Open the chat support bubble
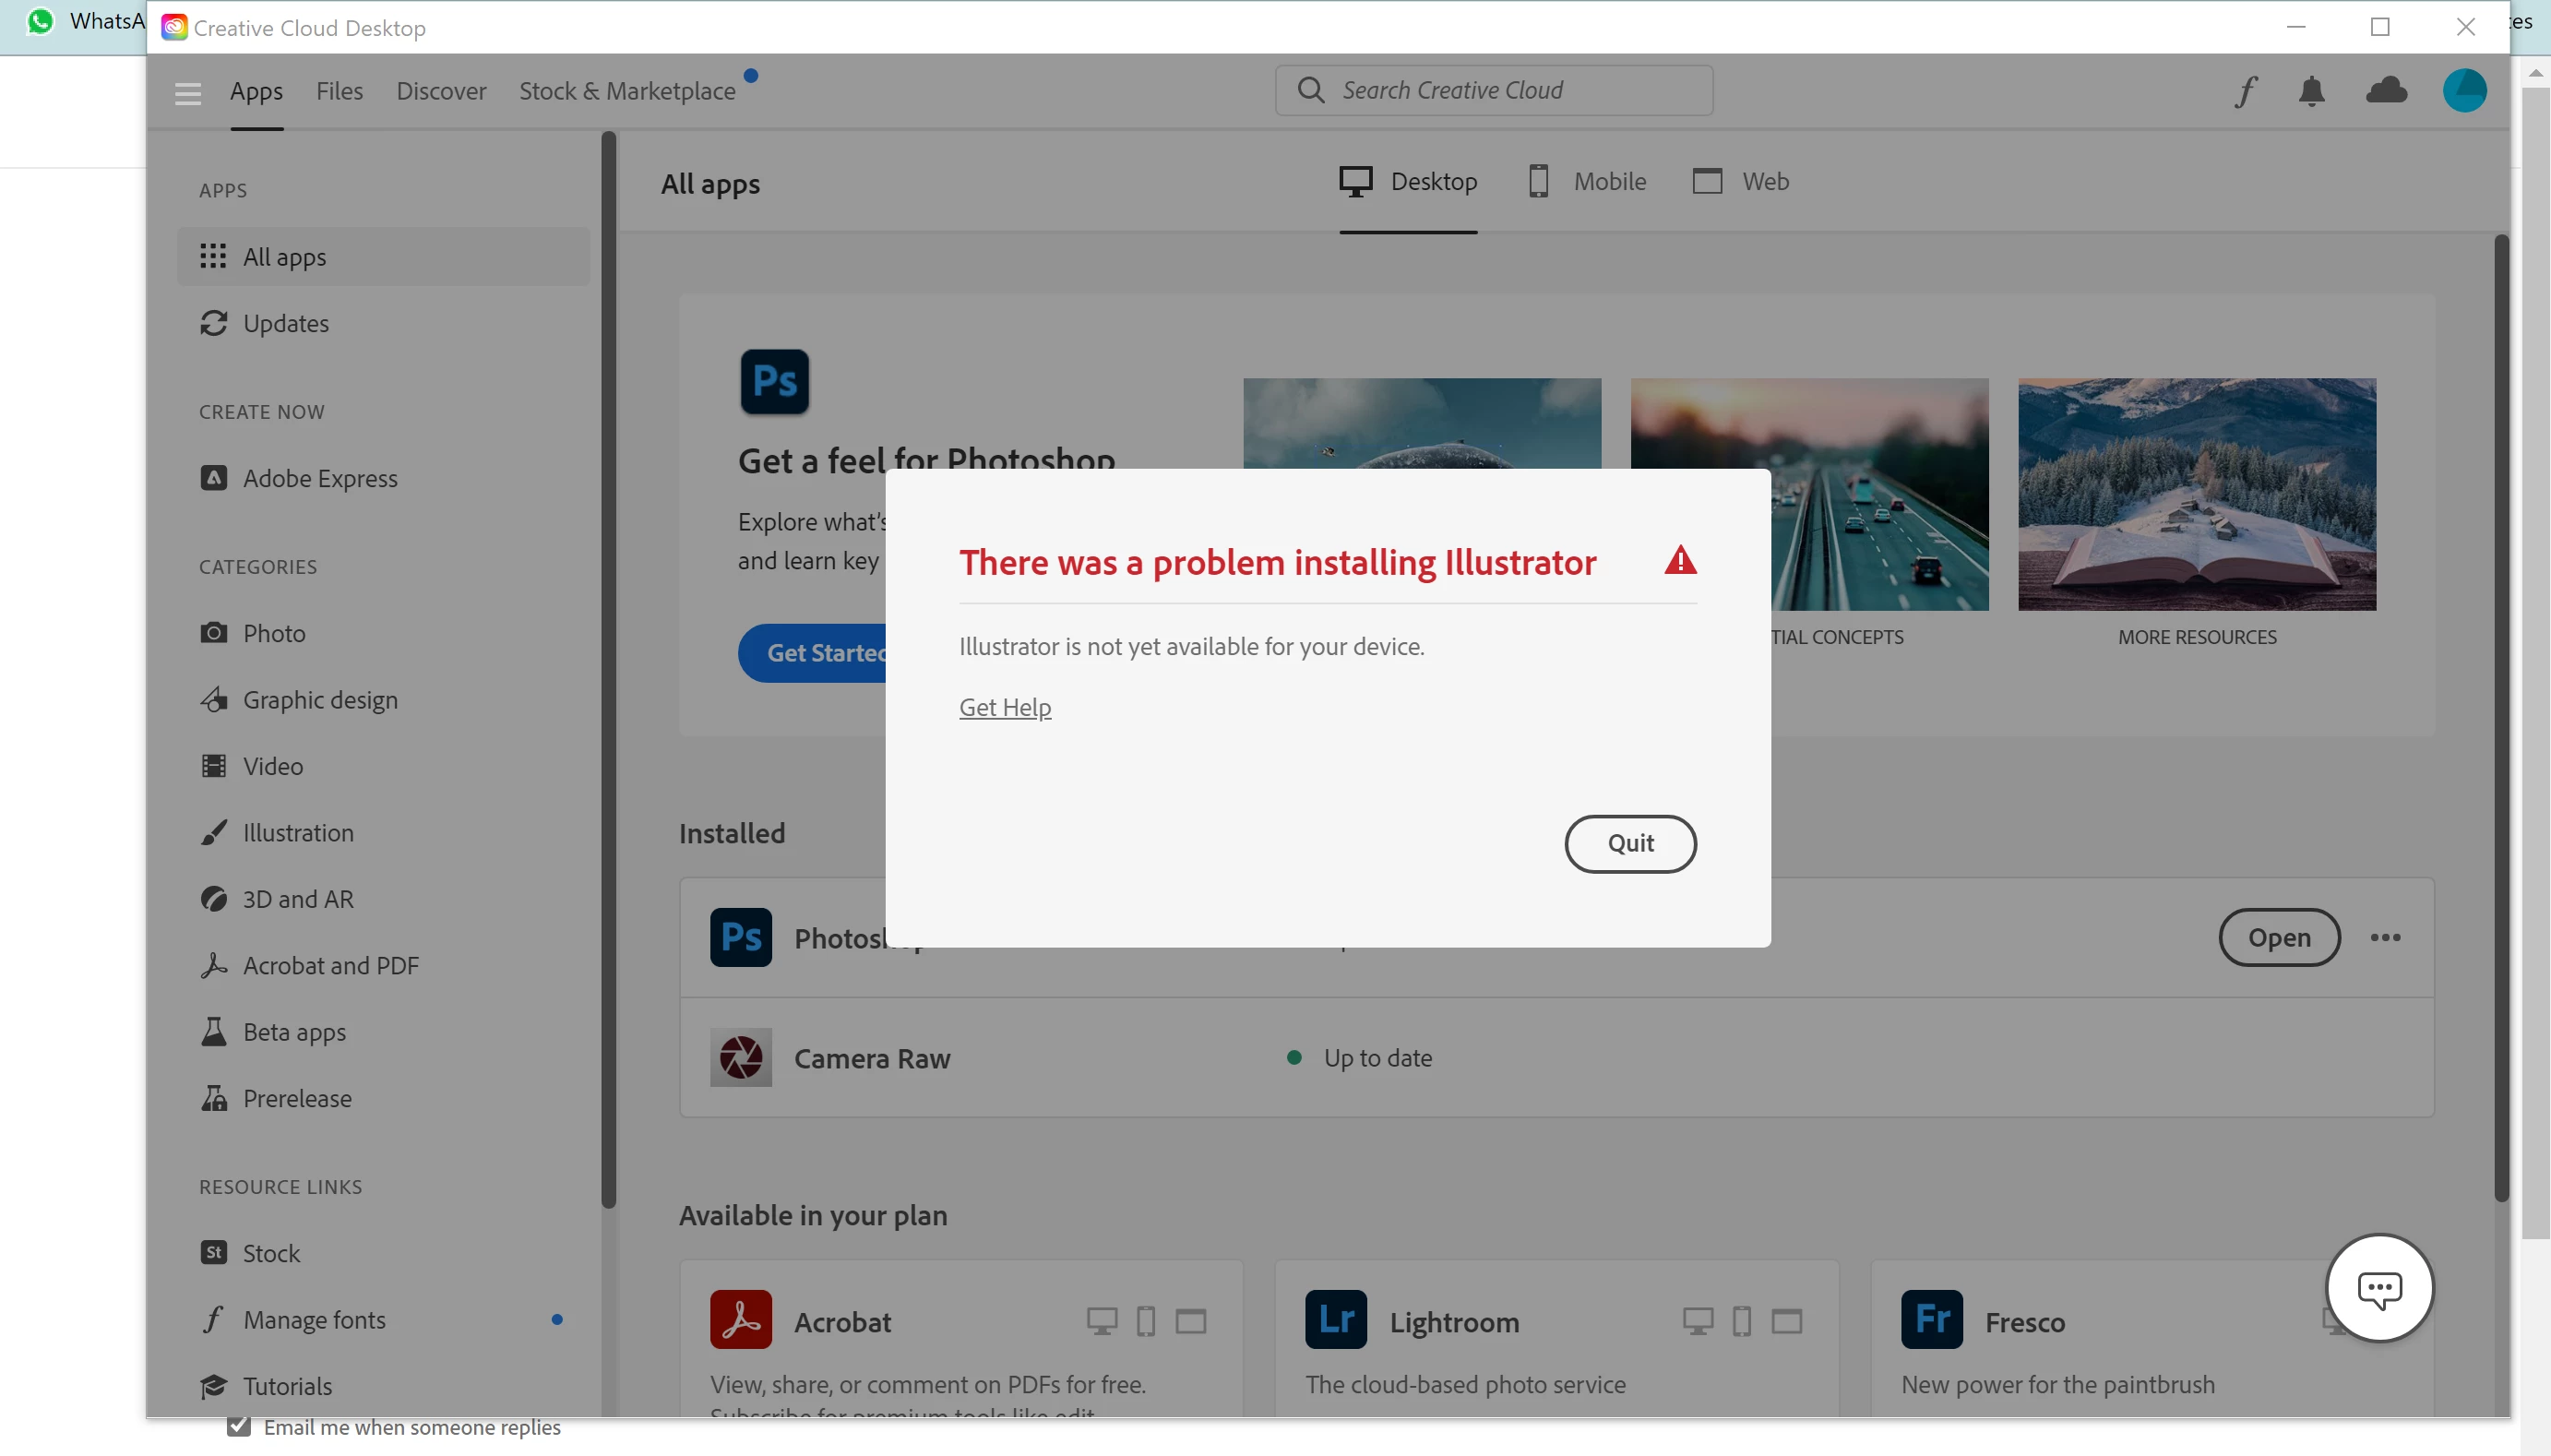The height and width of the screenshot is (1456, 2551). point(2379,1288)
